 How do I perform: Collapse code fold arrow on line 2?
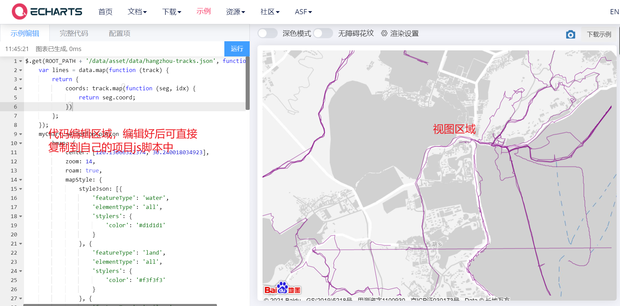click(x=21, y=70)
